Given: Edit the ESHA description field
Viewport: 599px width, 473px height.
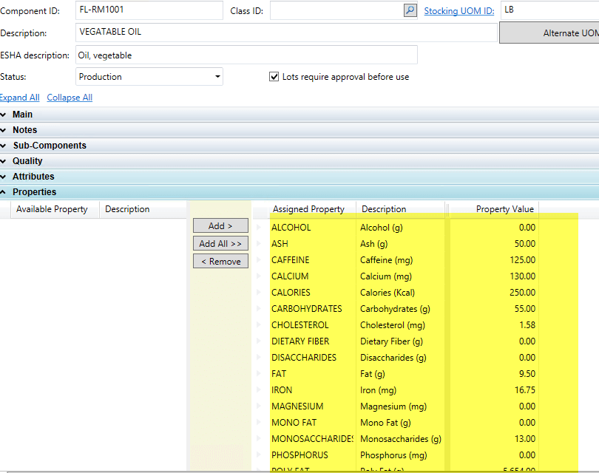Looking at the screenshot, I should 246,55.
